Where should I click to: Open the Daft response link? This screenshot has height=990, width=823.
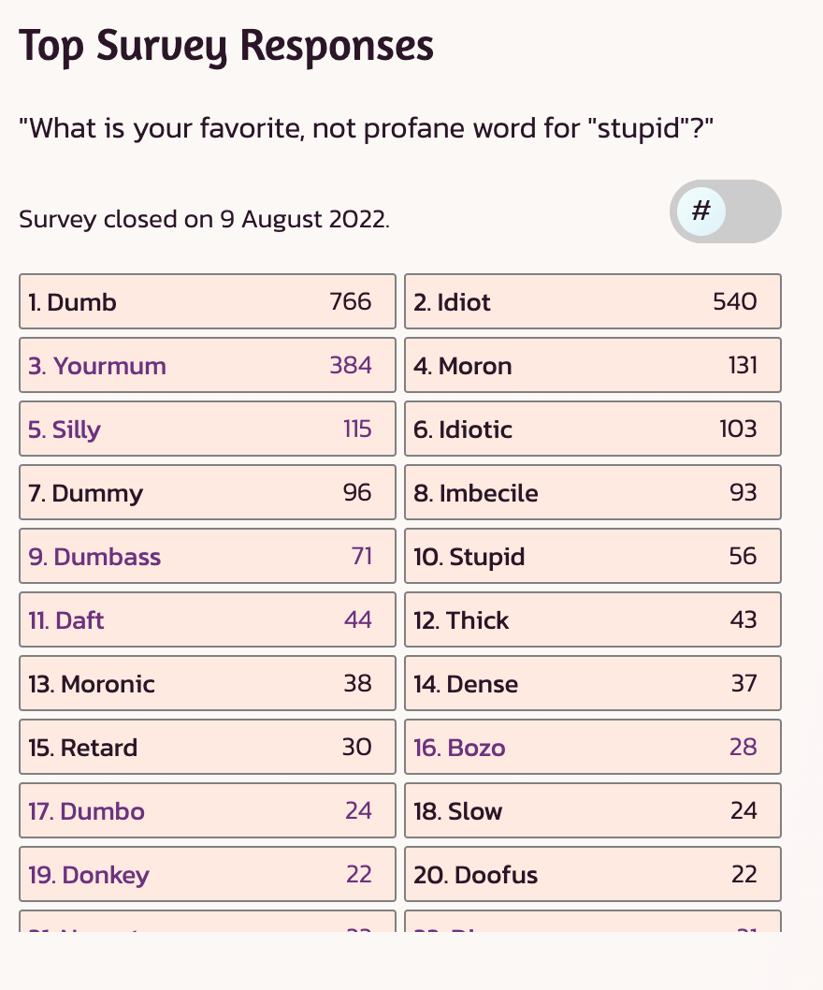[x=66, y=620]
